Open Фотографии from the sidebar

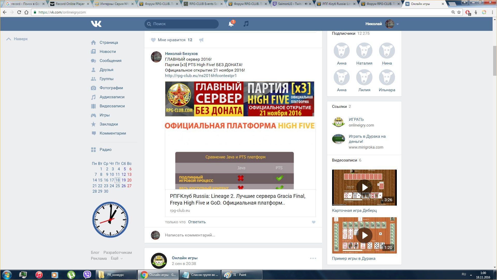(111, 88)
